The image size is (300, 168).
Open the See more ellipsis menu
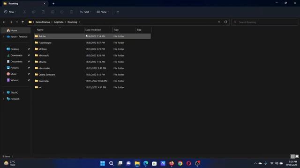(117, 12)
